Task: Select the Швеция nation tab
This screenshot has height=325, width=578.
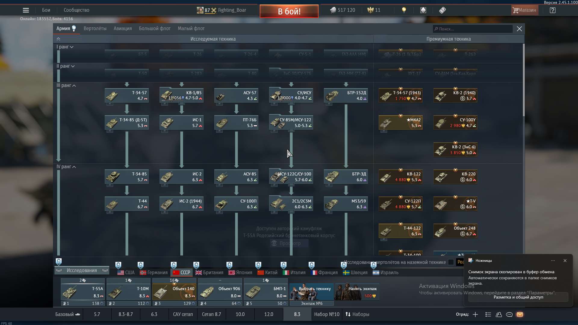Action: point(355,273)
